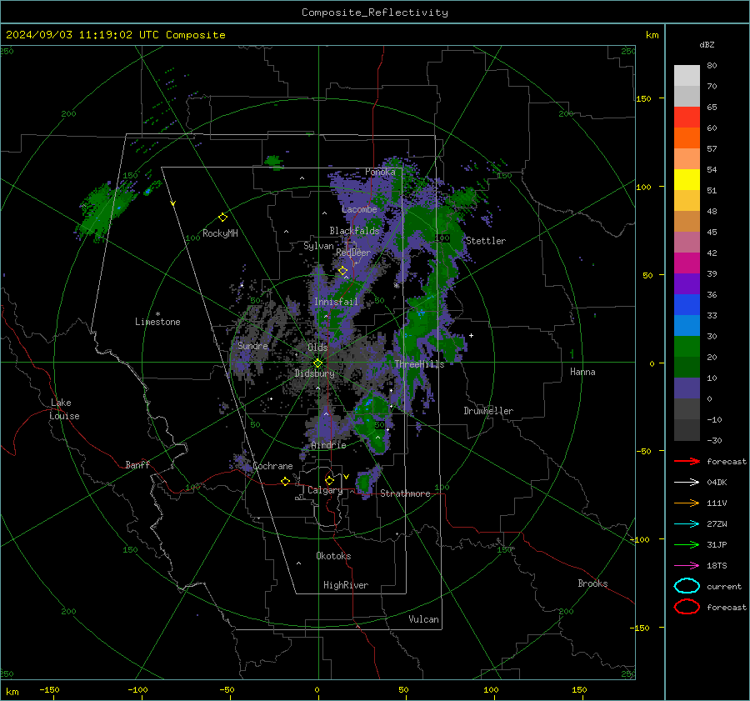This screenshot has height=701, width=750.
Task: Click the Lacombe label
Action: [x=359, y=209]
